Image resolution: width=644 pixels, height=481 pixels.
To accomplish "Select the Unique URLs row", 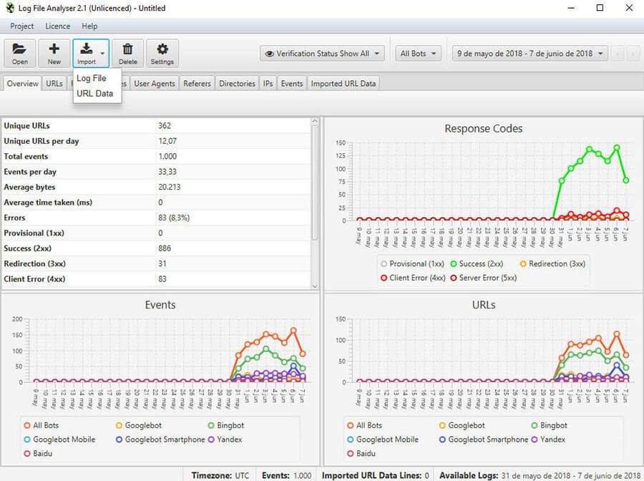I will (156, 126).
